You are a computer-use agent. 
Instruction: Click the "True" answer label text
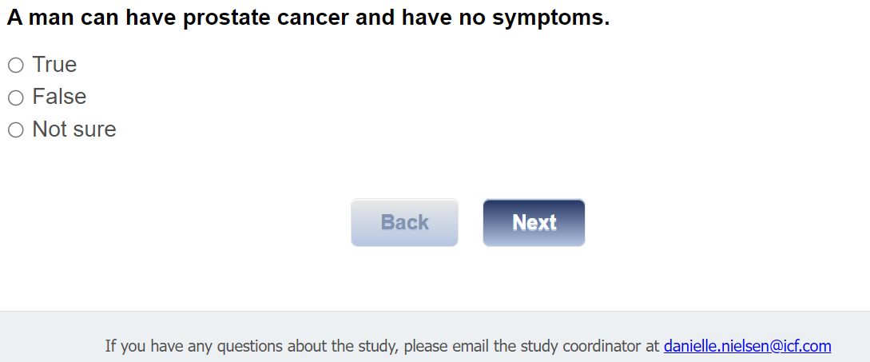tap(54, 65)
